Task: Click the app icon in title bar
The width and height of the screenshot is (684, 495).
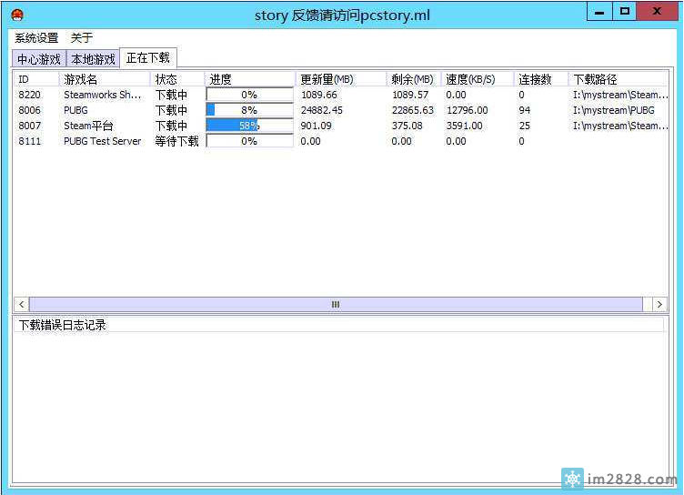Action: pos(17,14)
